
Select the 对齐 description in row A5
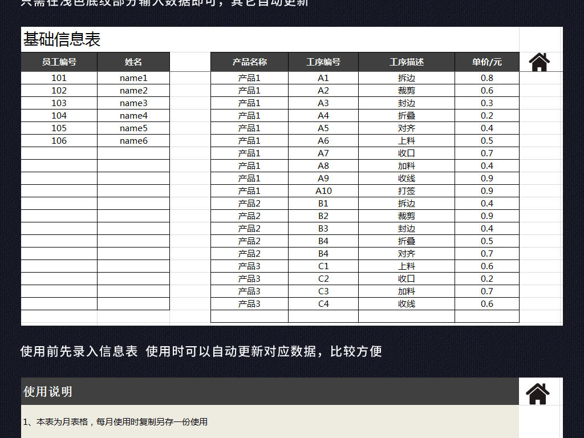point(406,128)
